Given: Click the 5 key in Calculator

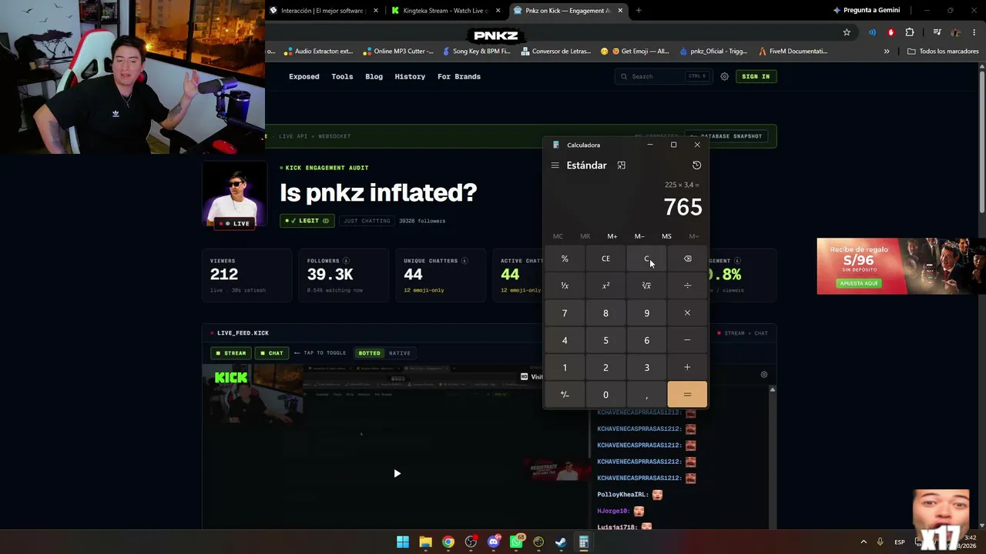Looking at the screenshot, I should click(x=605, y=340).
